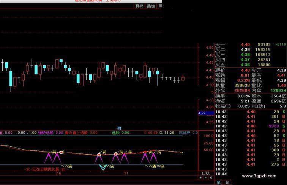Click the D: 41.20 indicator value
This screenshot has height=185, width=287.
click(x=167, y=133)
